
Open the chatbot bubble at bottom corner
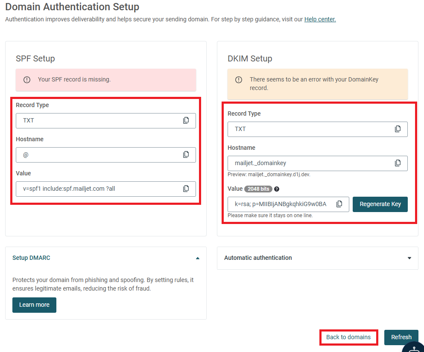[414, 347]
